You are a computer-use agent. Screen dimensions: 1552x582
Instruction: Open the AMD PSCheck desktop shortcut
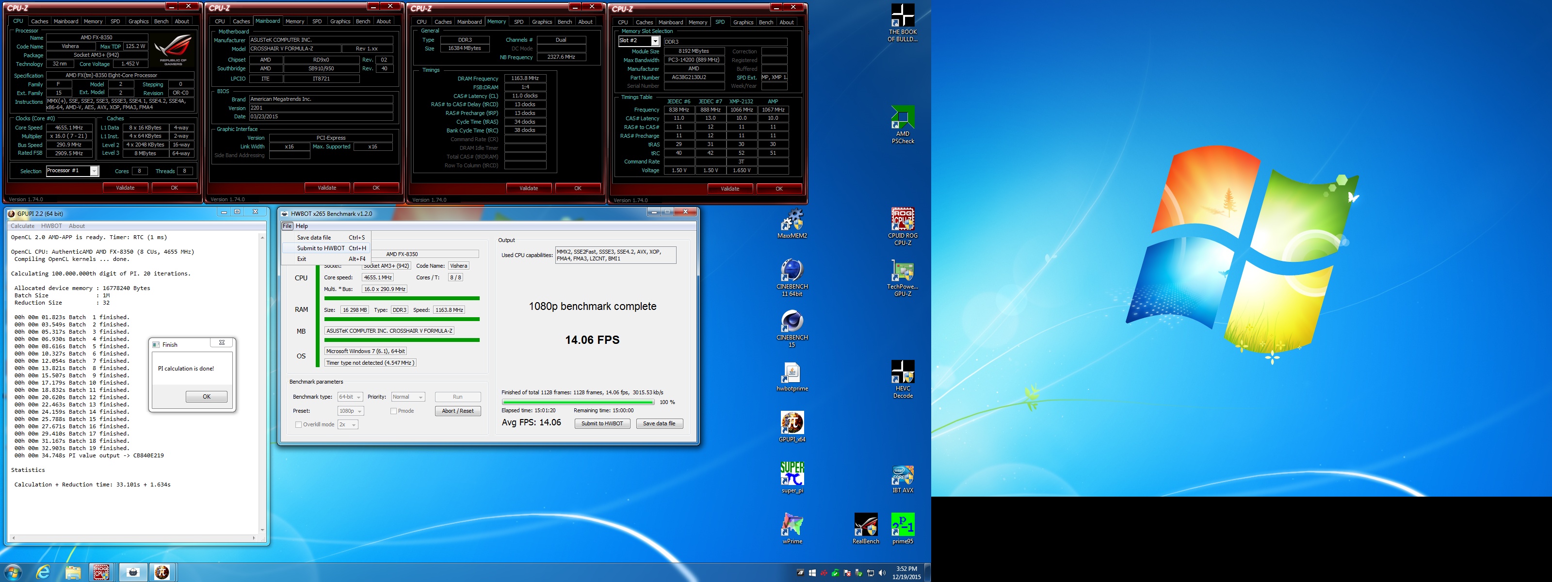[902, 125]
